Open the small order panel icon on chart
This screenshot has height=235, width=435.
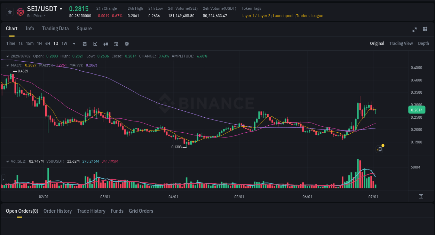coord(379,149)
